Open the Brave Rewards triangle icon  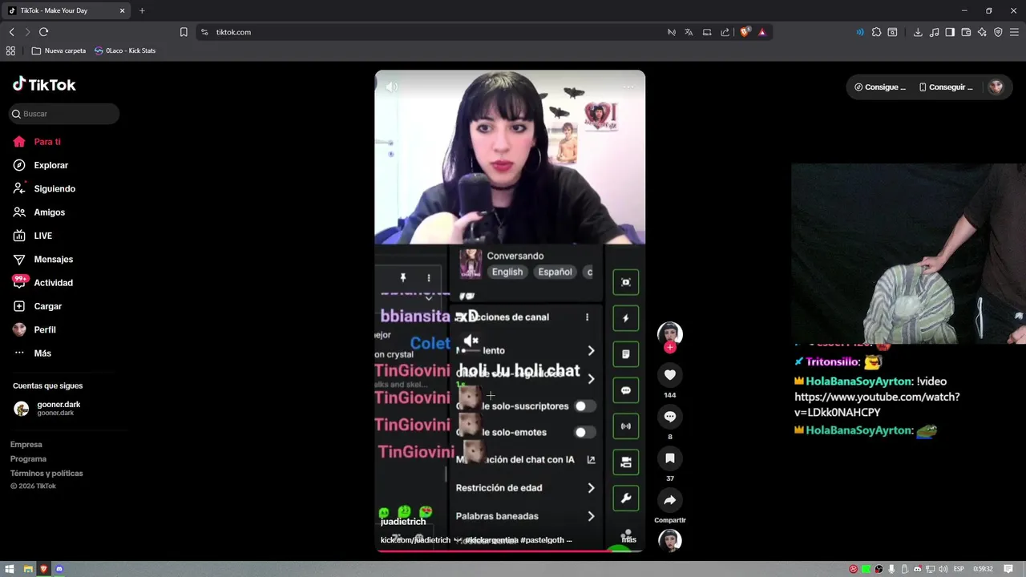pos(761,32)
